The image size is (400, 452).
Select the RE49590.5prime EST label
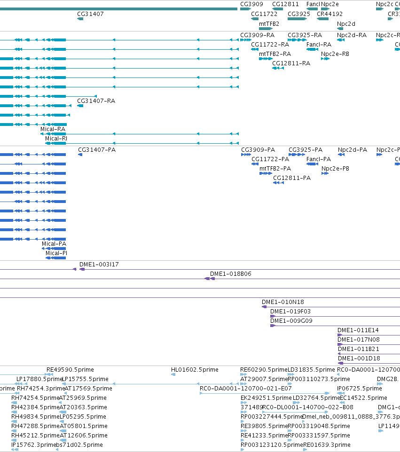(70, 370)
